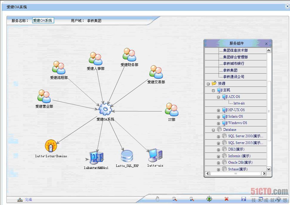
Task: Select the IT部 user group node
Action: tap(172, 109)
